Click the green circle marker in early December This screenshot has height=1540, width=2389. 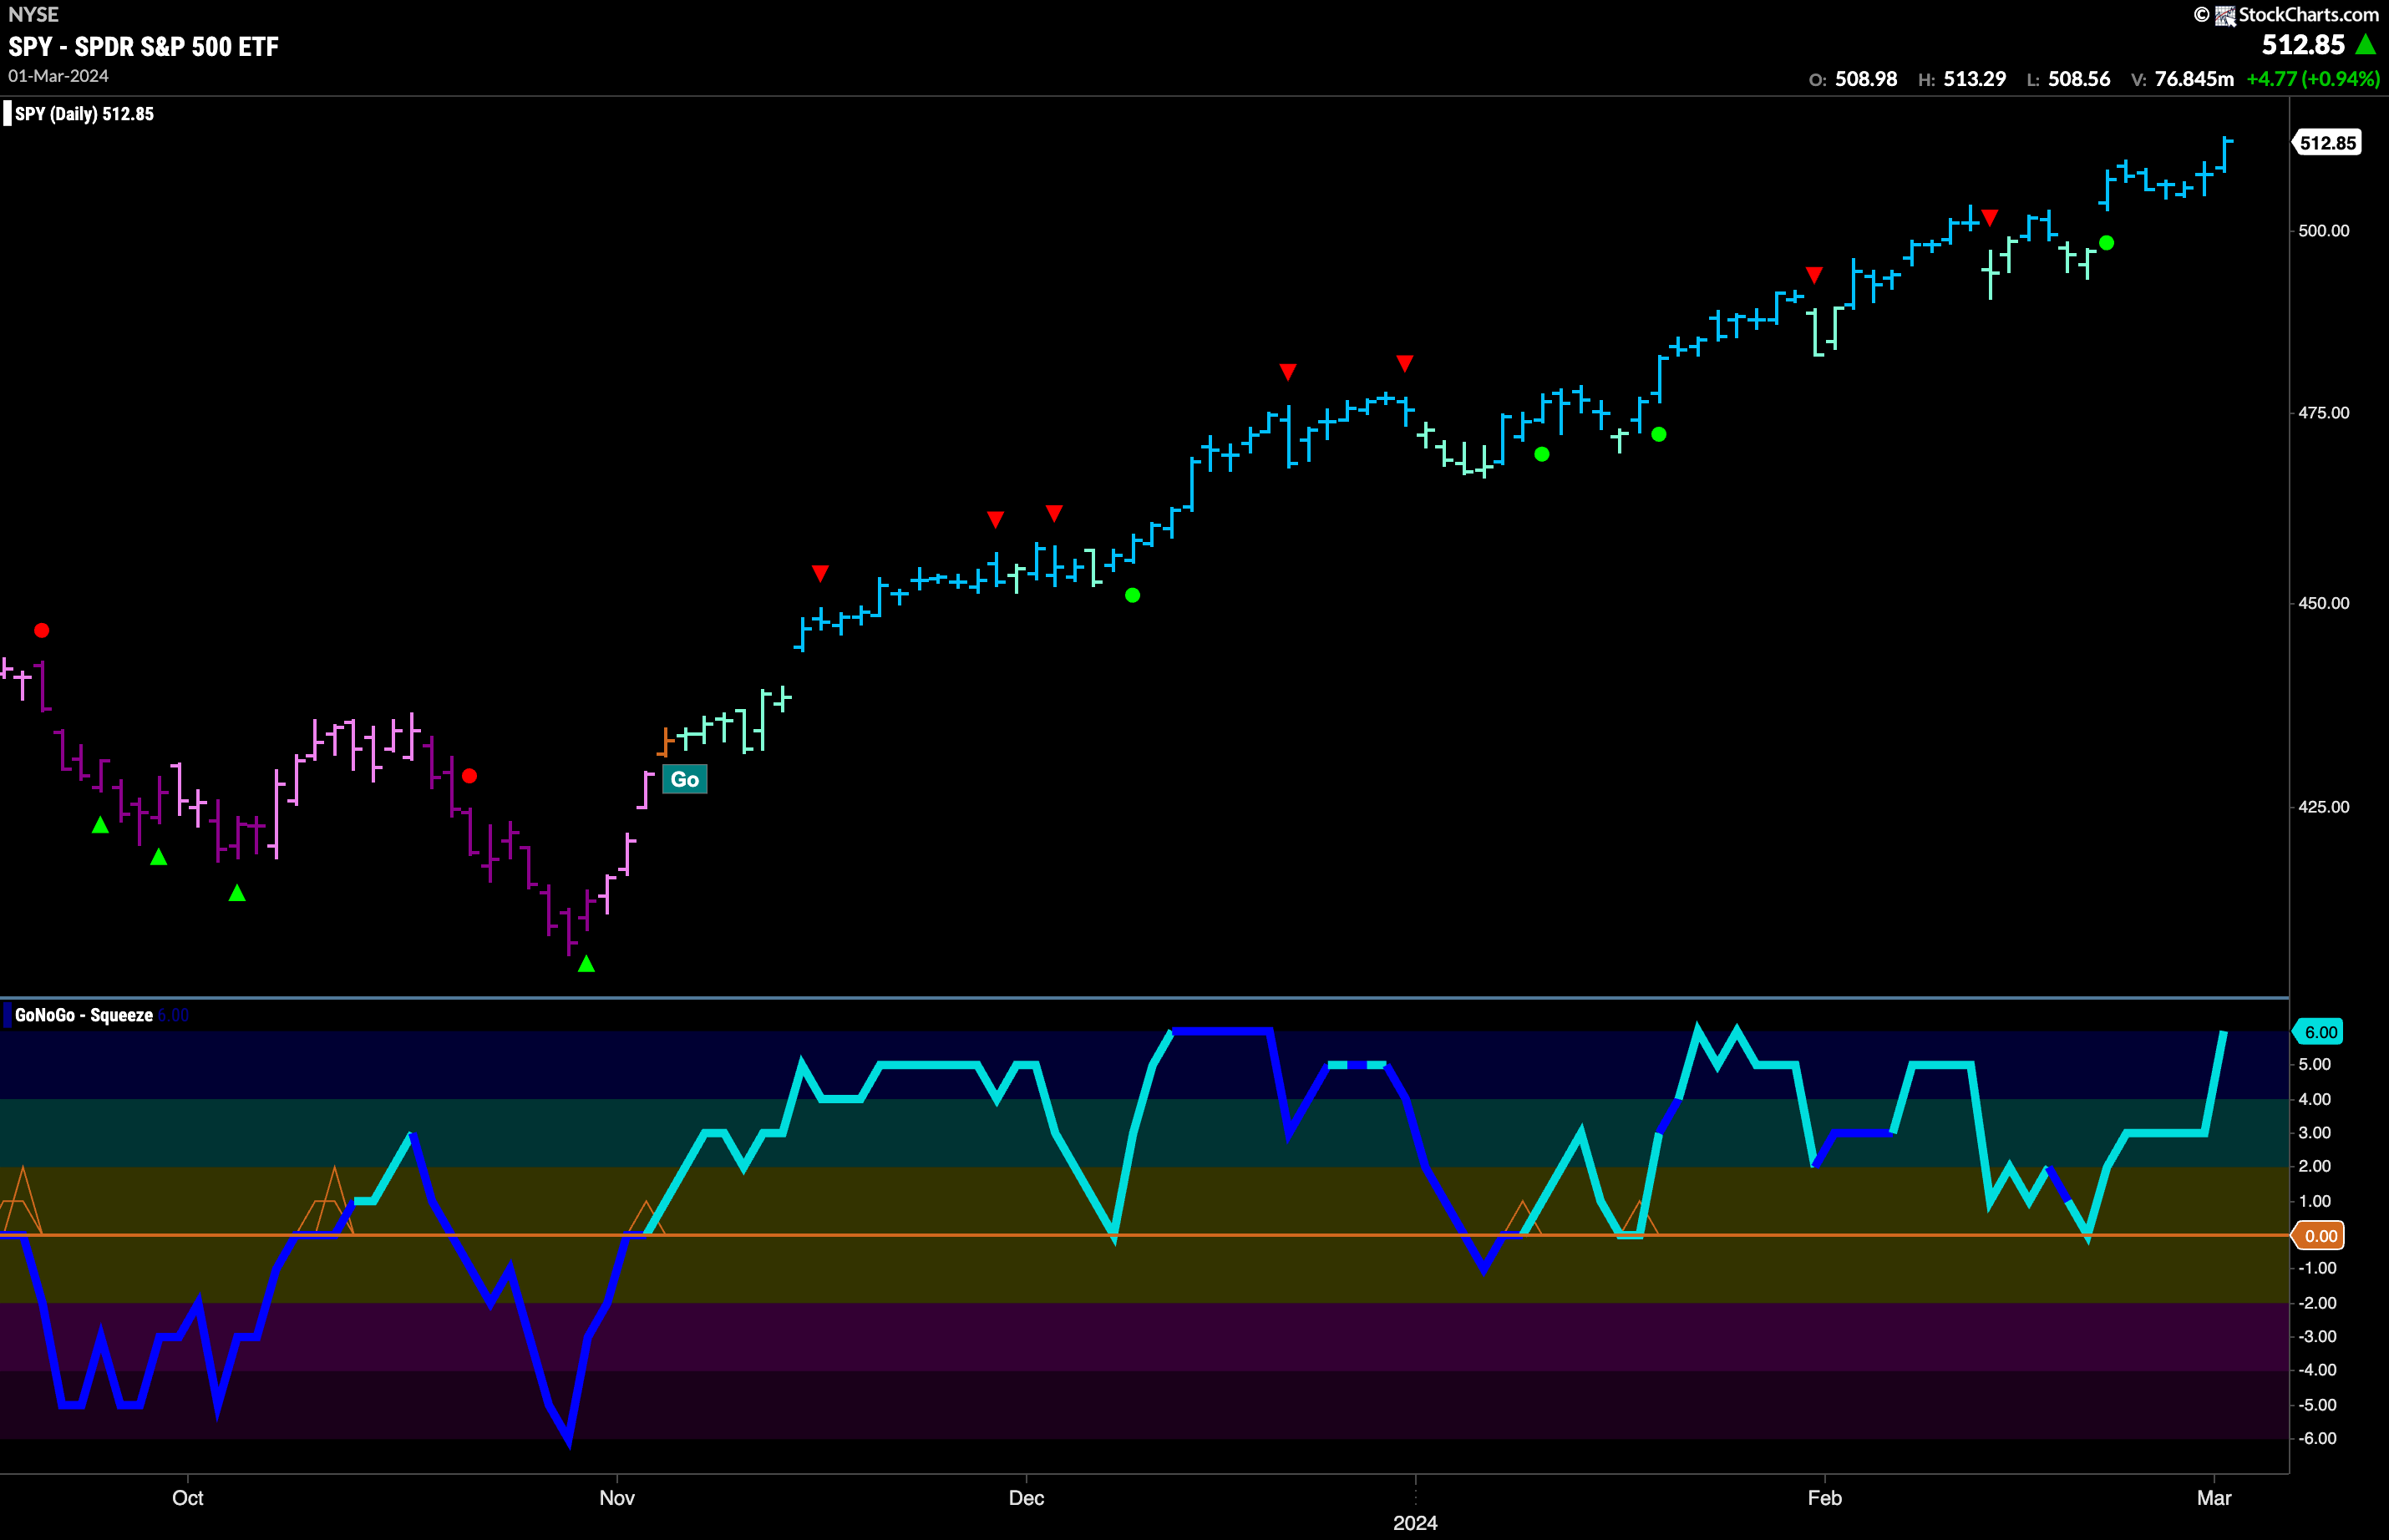coord(1132,595)
